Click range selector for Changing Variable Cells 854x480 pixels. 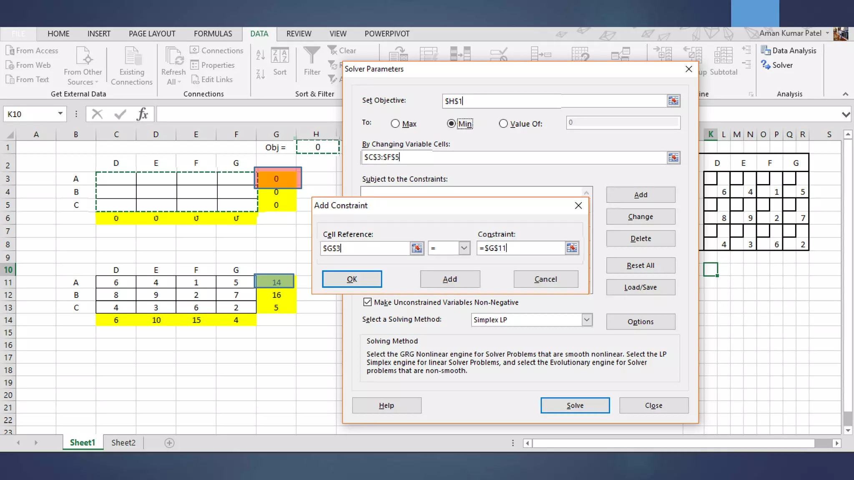tap(673, 157)
